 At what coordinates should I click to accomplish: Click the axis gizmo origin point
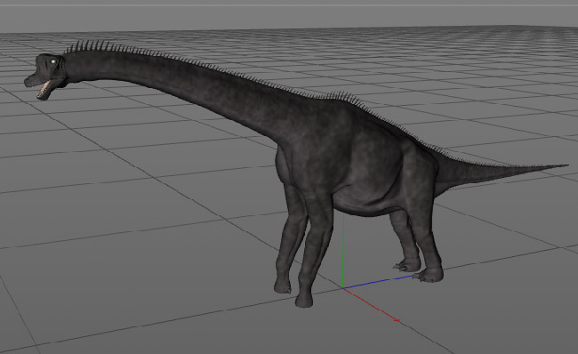pos(343,288)
